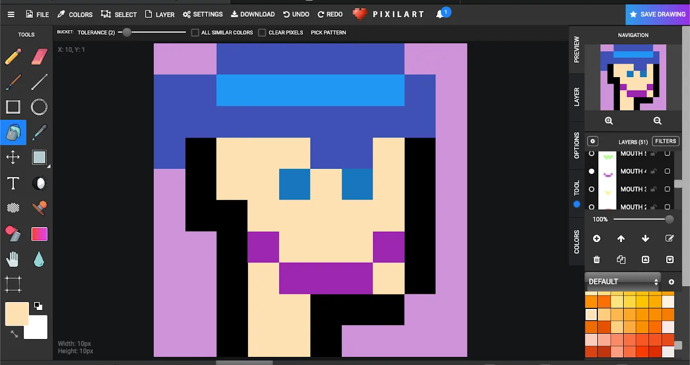Select the Gradient tool
The height and width of the screenshot is (365, 690).
point(39,234)
